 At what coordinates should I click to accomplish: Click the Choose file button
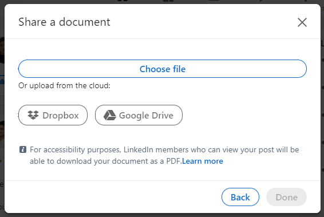pyautogui.click(x=163, y=69)
